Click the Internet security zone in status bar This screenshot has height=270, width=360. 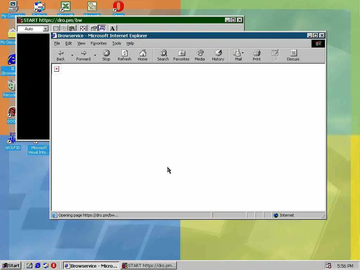(297, 215)
